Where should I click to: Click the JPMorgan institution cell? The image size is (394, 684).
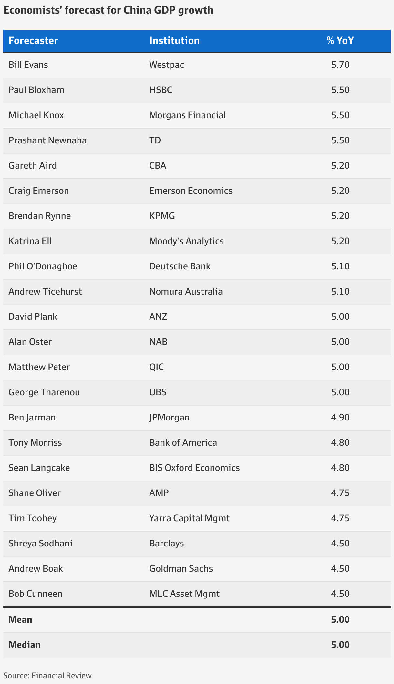coord(169,418)
